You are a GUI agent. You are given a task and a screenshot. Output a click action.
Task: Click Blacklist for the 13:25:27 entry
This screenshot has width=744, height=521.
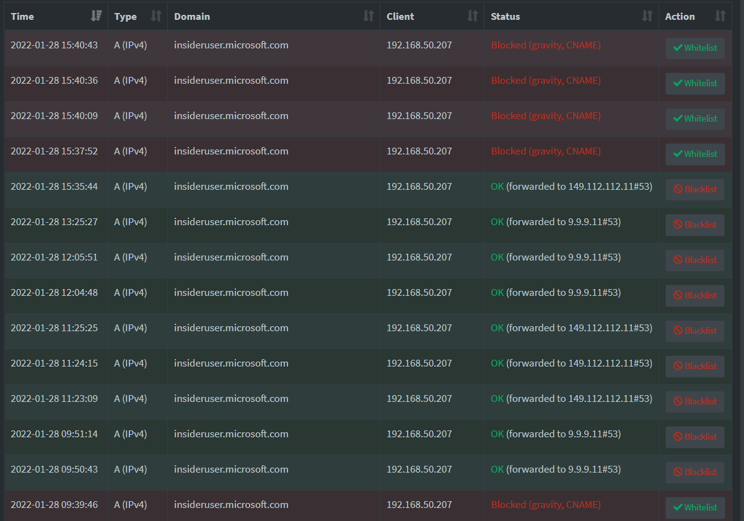pyautogui.click(x=695, y=225)
